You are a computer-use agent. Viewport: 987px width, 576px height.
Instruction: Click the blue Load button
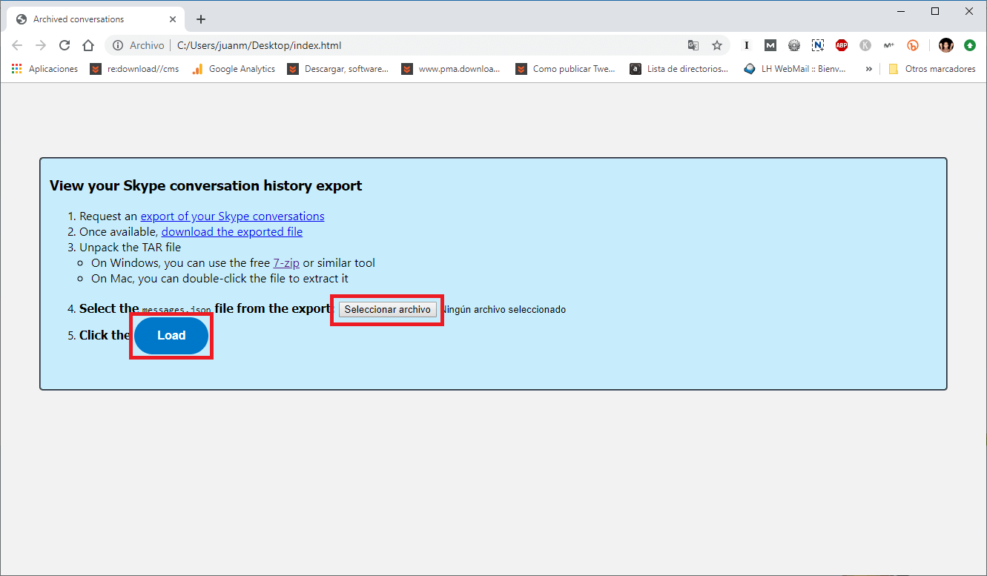pyautogui.click(x=171, y=336)
